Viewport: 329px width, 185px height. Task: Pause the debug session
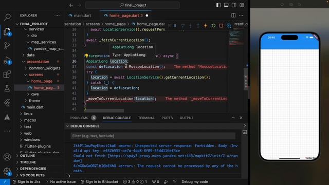pos(175,26)
